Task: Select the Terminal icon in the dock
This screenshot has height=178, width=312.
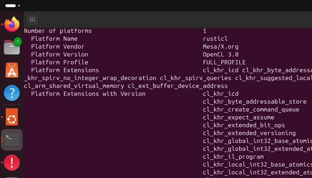Action: (x=12, y=140)
